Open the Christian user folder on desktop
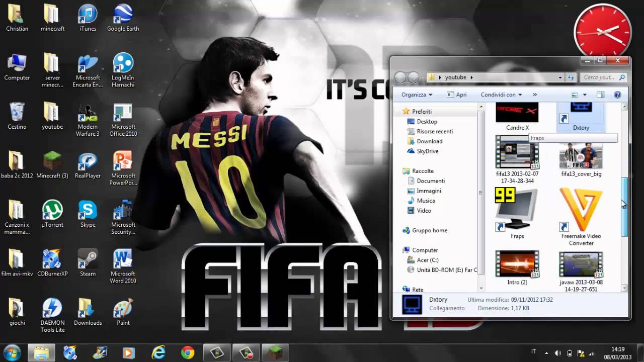Viewport: 644px width, 362px height. tap(17, 18)
